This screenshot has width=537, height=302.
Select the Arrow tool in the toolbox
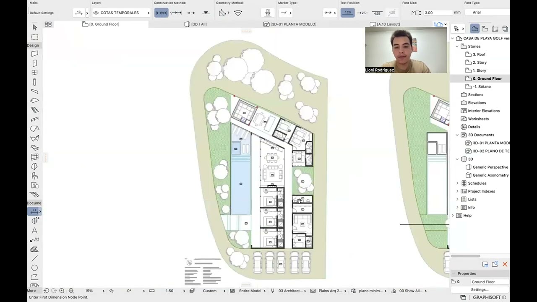pos(35,27)
